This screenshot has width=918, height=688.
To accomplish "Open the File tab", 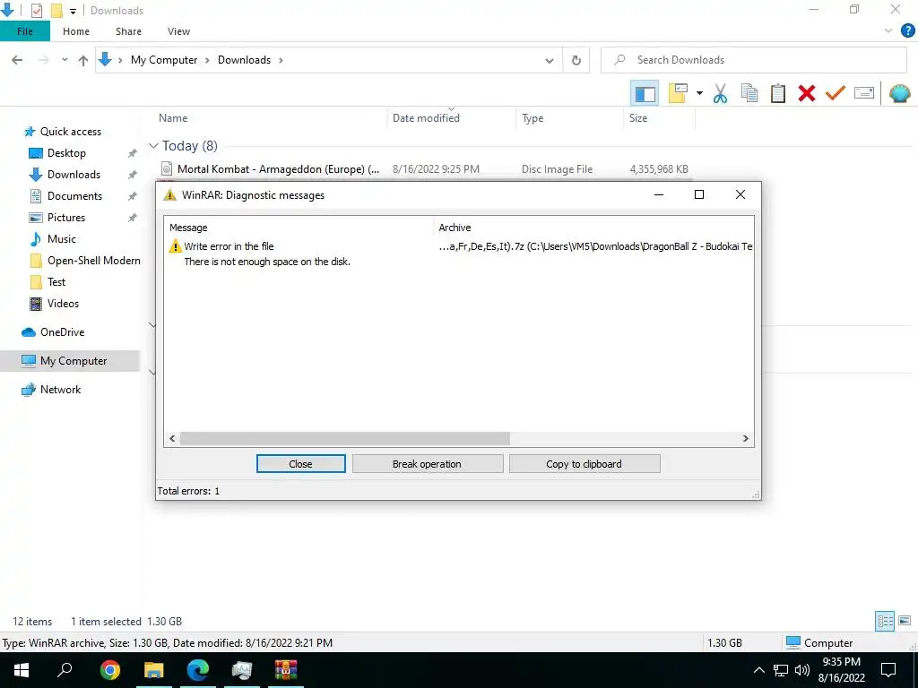I will 24,31.
